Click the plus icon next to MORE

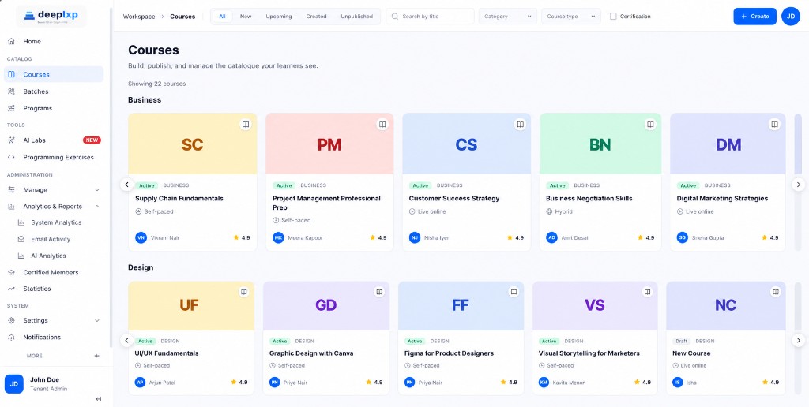pyautogui.click(x=96, y=356)
